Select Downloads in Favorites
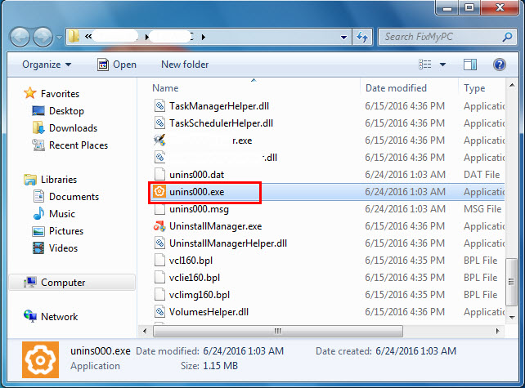This screenshot has height=388, width=525. click(x=72, y=128)
